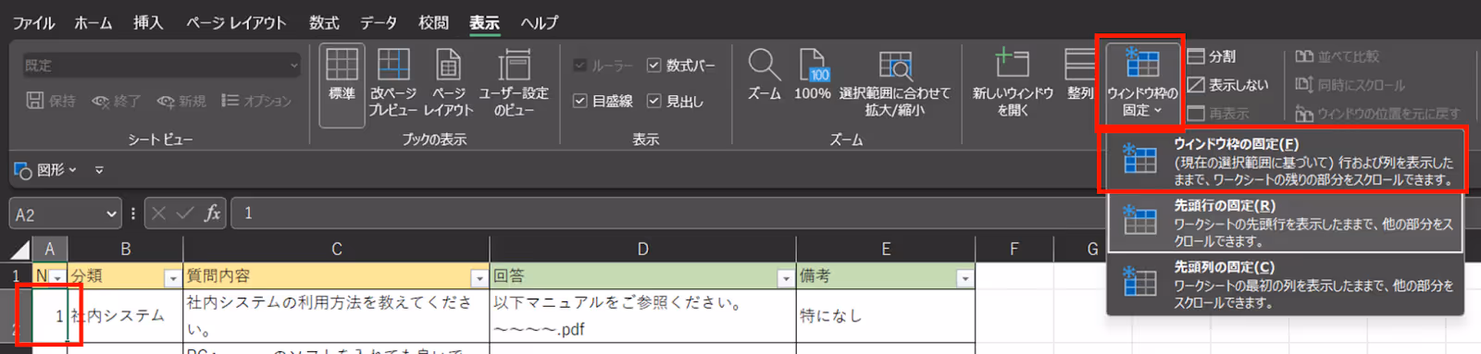Screen dimensions: 1481x354
Task: Set zoom to 100%
Action: click(813, 75)
